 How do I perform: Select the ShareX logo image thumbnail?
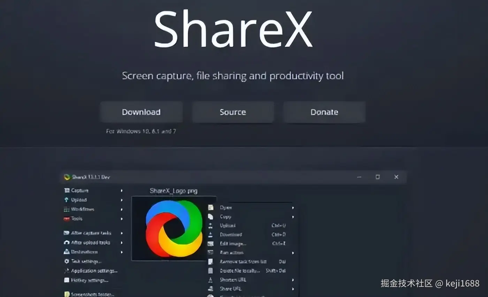tap(174, 228)
